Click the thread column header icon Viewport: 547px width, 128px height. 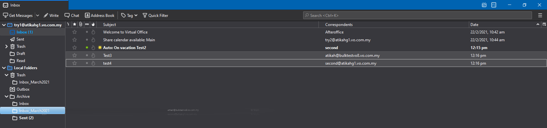tap(68, 24)
